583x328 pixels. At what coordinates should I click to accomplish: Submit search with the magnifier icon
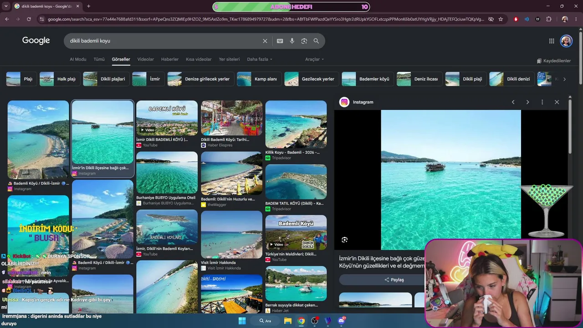pyautogui.click(x=316, y=41)
